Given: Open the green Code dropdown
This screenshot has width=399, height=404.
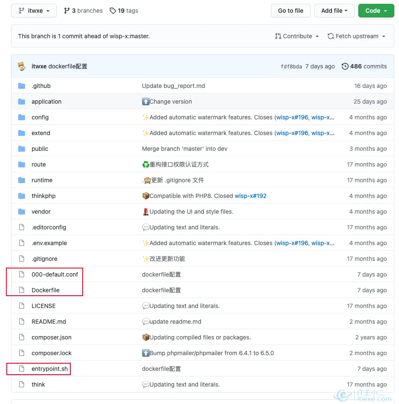Looking at the screenshot, I should 376,11.
